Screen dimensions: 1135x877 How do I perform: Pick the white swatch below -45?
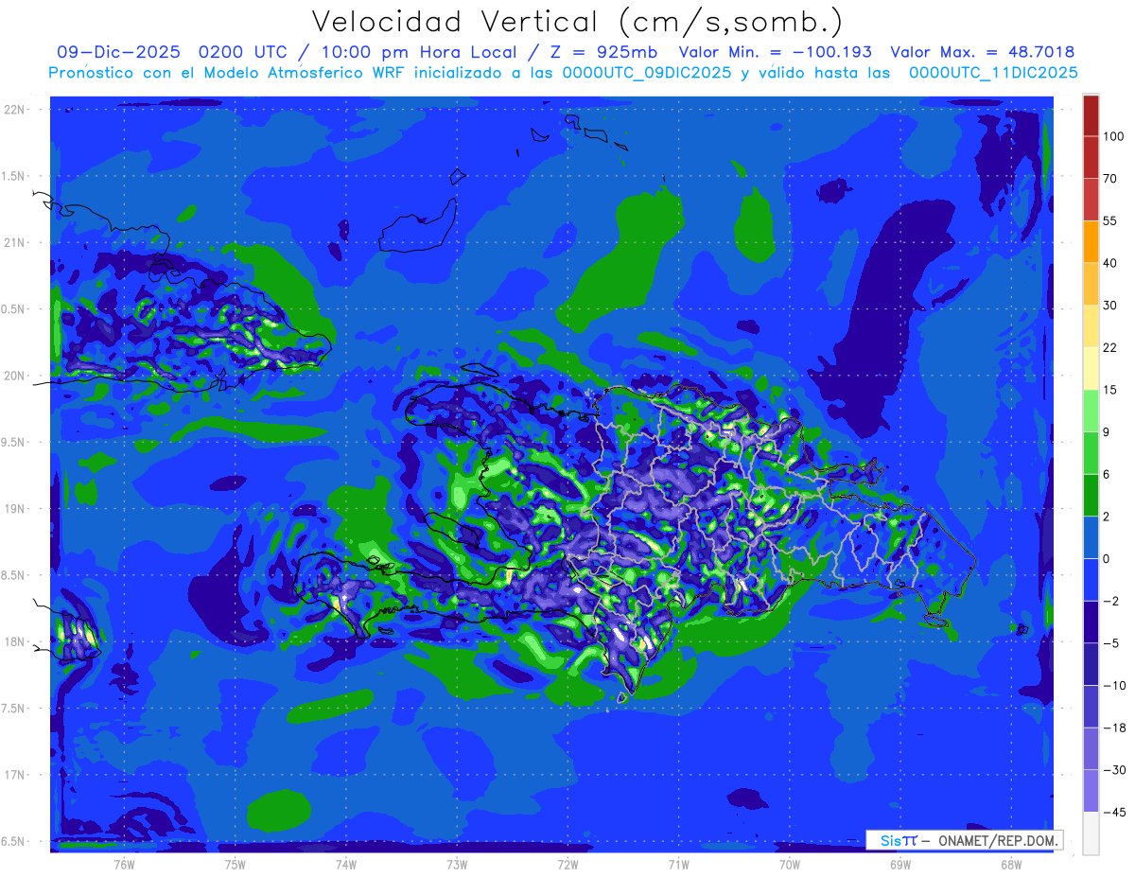point(1091,833)
